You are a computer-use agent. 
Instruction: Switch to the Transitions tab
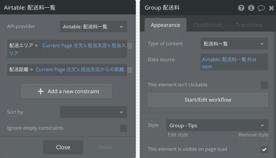(249, 25)
